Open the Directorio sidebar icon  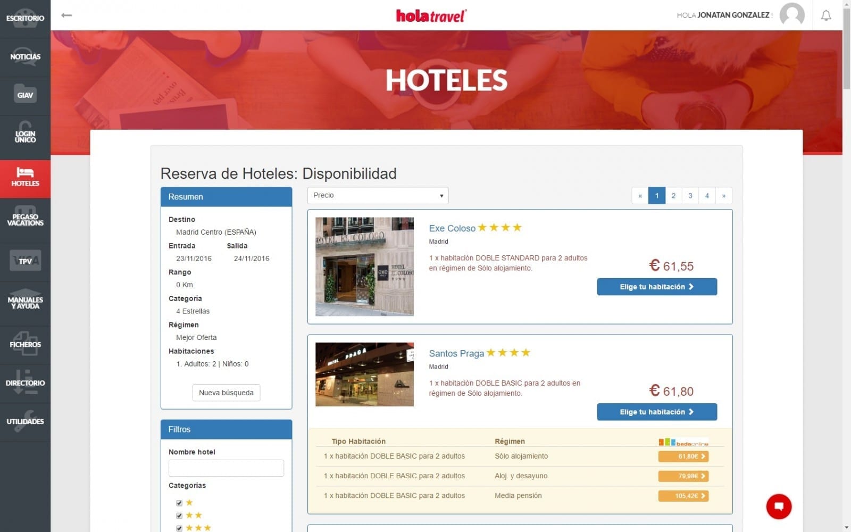point(25,383)
